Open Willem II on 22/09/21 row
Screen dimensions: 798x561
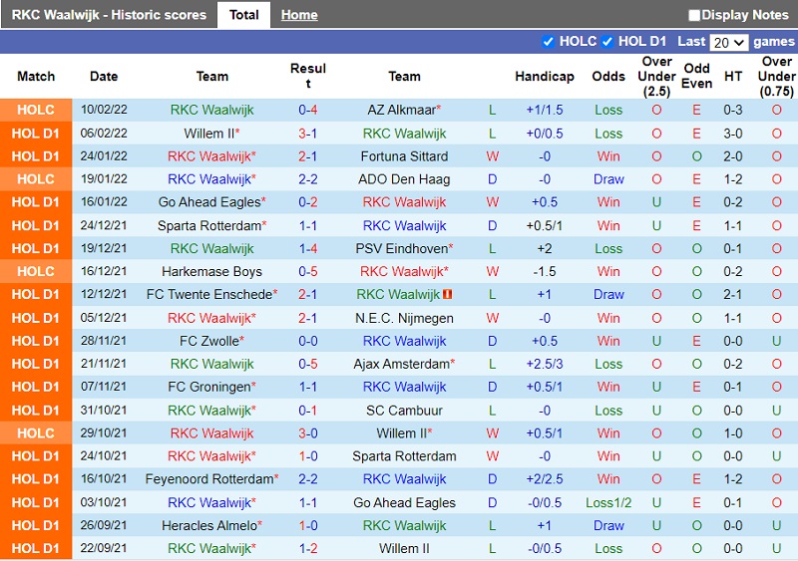tap(404, 548)
